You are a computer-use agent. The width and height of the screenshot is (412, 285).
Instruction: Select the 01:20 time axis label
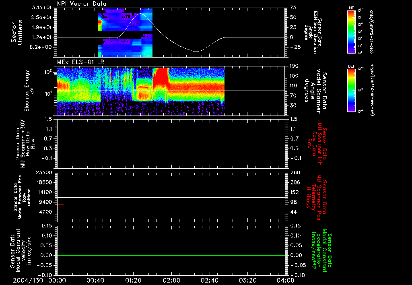133,281
